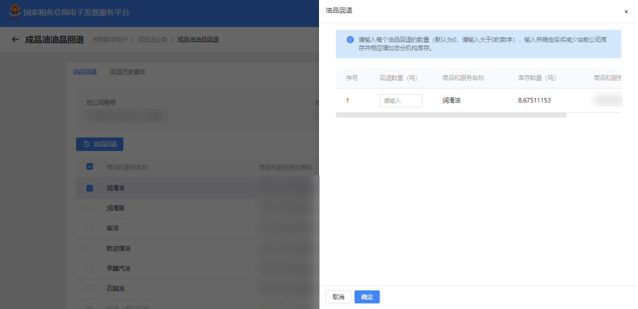
Task: Click the tax bureau emblem logo
Action: [15, 12]
